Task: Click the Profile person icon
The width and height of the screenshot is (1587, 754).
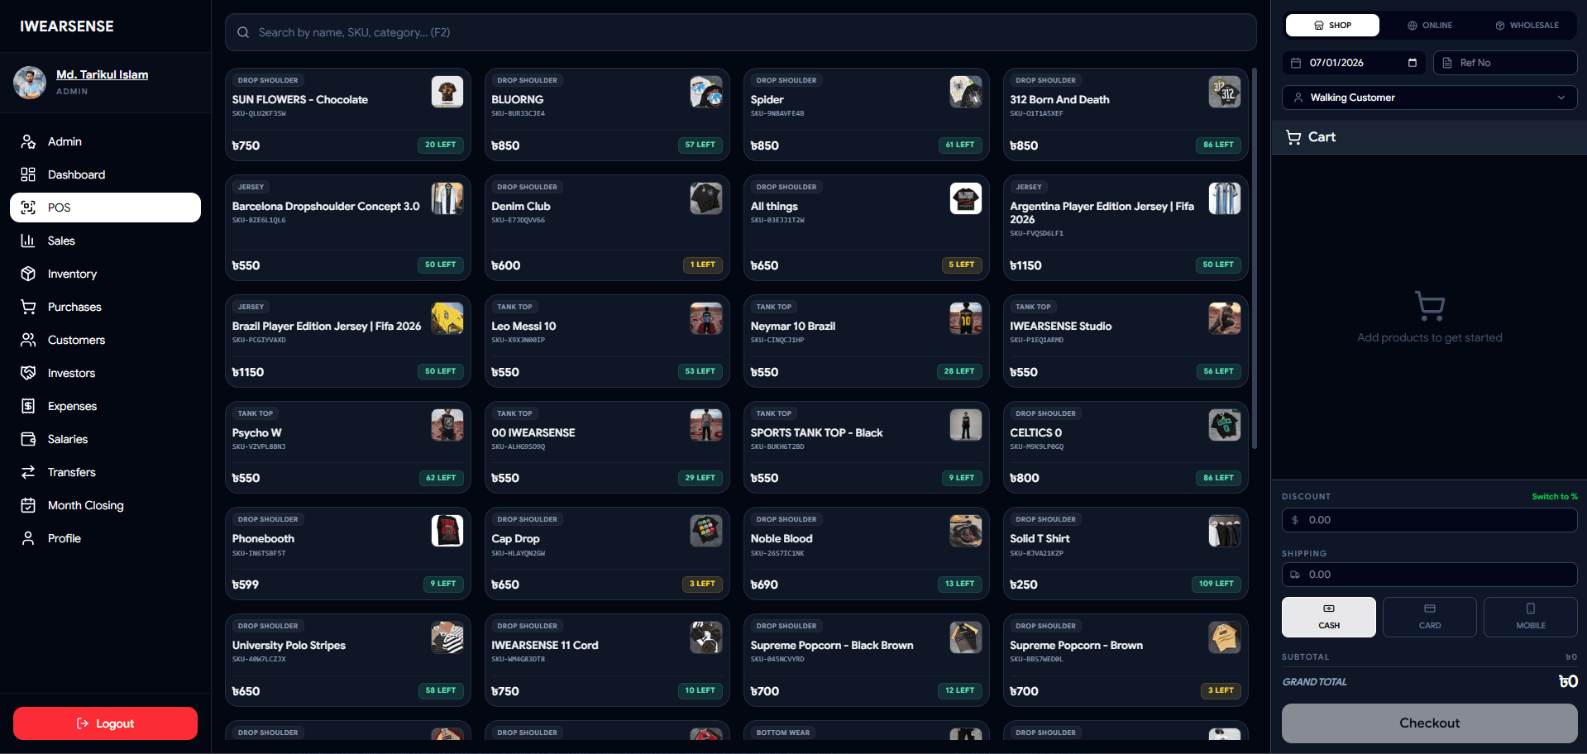Action: click(x=28, y=538)
